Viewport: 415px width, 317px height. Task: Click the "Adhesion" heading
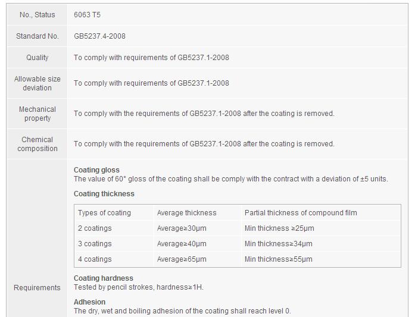89,302
